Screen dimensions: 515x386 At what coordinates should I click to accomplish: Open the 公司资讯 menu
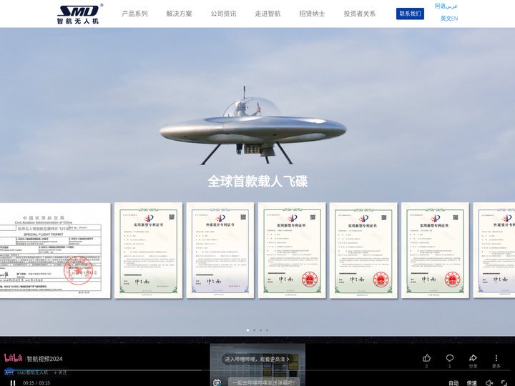tap(223, 14)
